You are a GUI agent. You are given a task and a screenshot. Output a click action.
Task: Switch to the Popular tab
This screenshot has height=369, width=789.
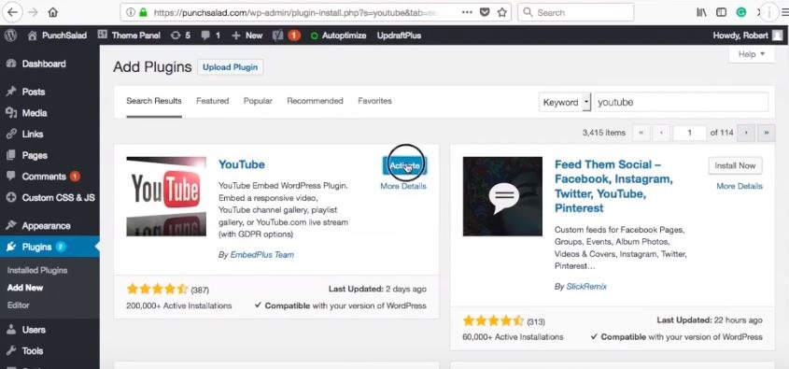[x=258, y=101]
